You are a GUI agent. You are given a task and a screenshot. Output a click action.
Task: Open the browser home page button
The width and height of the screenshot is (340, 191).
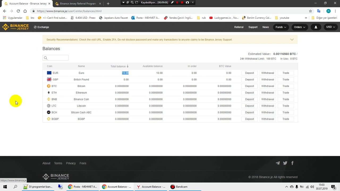pyautogui.click(x=25, y=11)
